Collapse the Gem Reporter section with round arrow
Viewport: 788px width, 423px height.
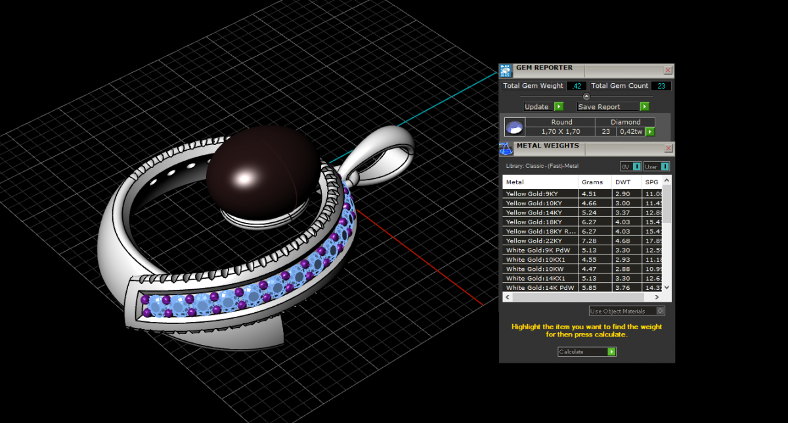point(586,96)
